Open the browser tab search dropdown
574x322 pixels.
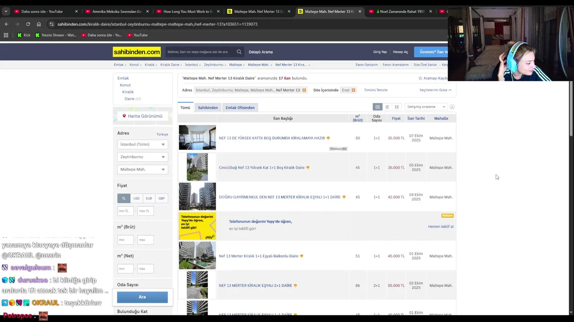(x=6, y=11)
